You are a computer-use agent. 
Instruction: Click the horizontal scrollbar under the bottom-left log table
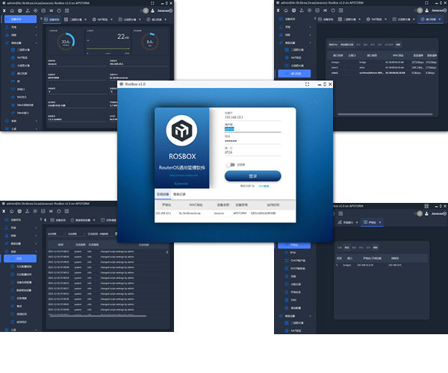click(98, 316)
